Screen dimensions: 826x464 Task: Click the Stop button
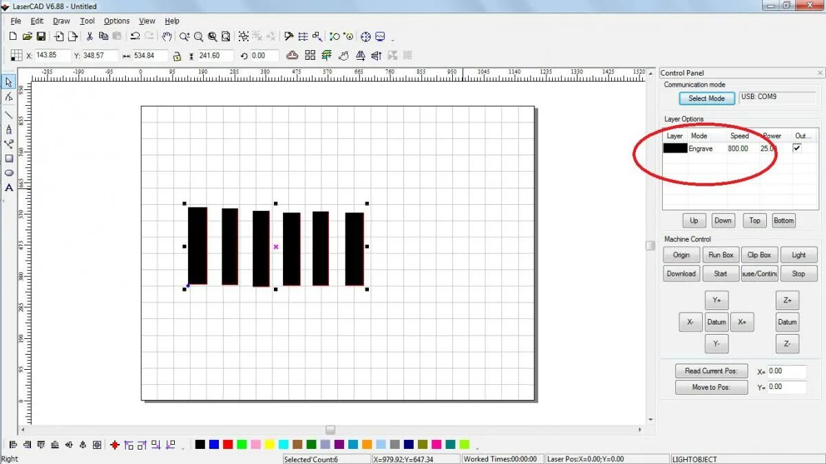pyautogui.click(x=798, y=274)
